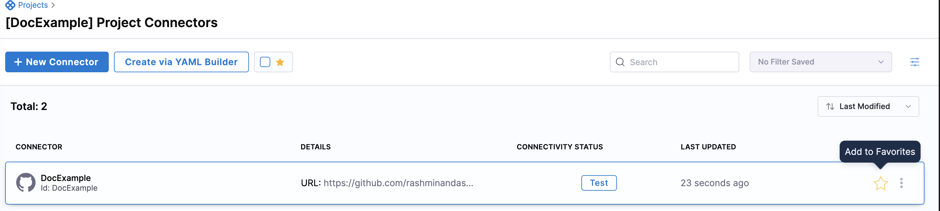The height and width of the screenshot is (211, 940).
Task: Go to the Projects breadcrumb link
Action: 33,5
